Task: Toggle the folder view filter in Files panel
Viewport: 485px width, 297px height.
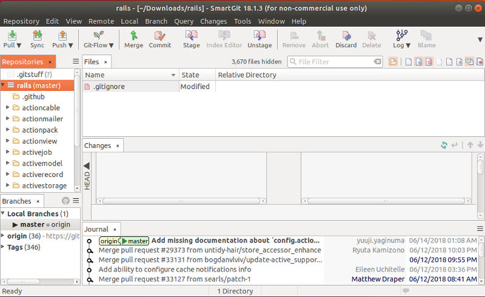Action: click(x=393, y=62)
